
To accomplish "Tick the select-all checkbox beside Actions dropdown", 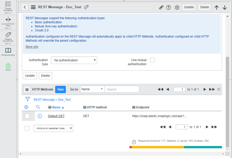I will pyautogui.click(x=27, y=128).
